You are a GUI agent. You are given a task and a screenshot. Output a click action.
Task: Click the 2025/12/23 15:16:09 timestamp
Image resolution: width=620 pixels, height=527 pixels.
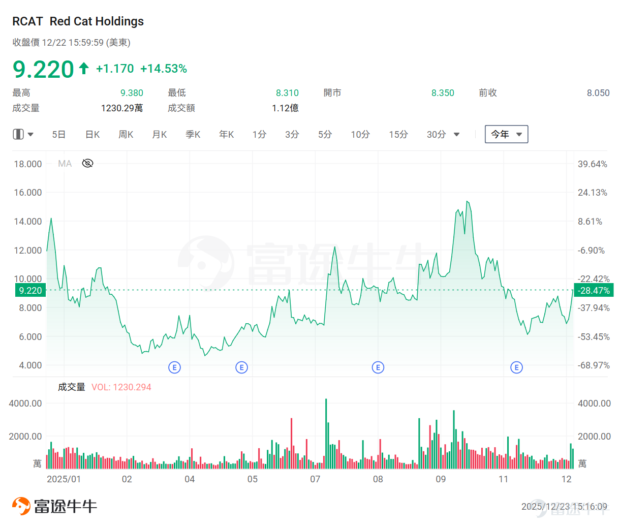(x=564, y=507)
